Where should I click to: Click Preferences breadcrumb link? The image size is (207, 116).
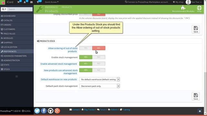pyautogui.click(x=51, y=7)
